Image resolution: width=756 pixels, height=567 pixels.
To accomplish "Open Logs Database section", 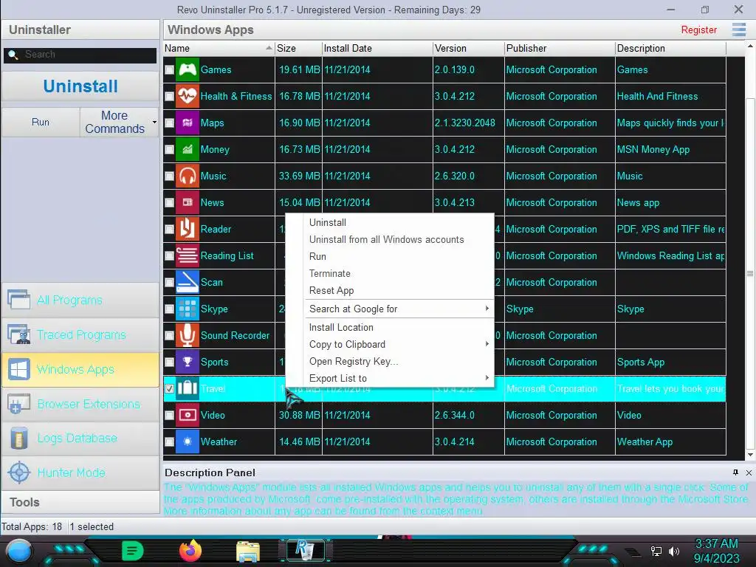I will [x=80, y=439].
